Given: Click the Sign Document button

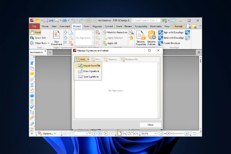Looking at the screenshot, I should tap(57, 38).
